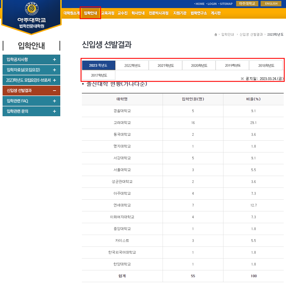The height and width of the screenshot is (285, 286).
Task: Click the 공지일 2023.03.24 notice text
Action: (262, 79)
